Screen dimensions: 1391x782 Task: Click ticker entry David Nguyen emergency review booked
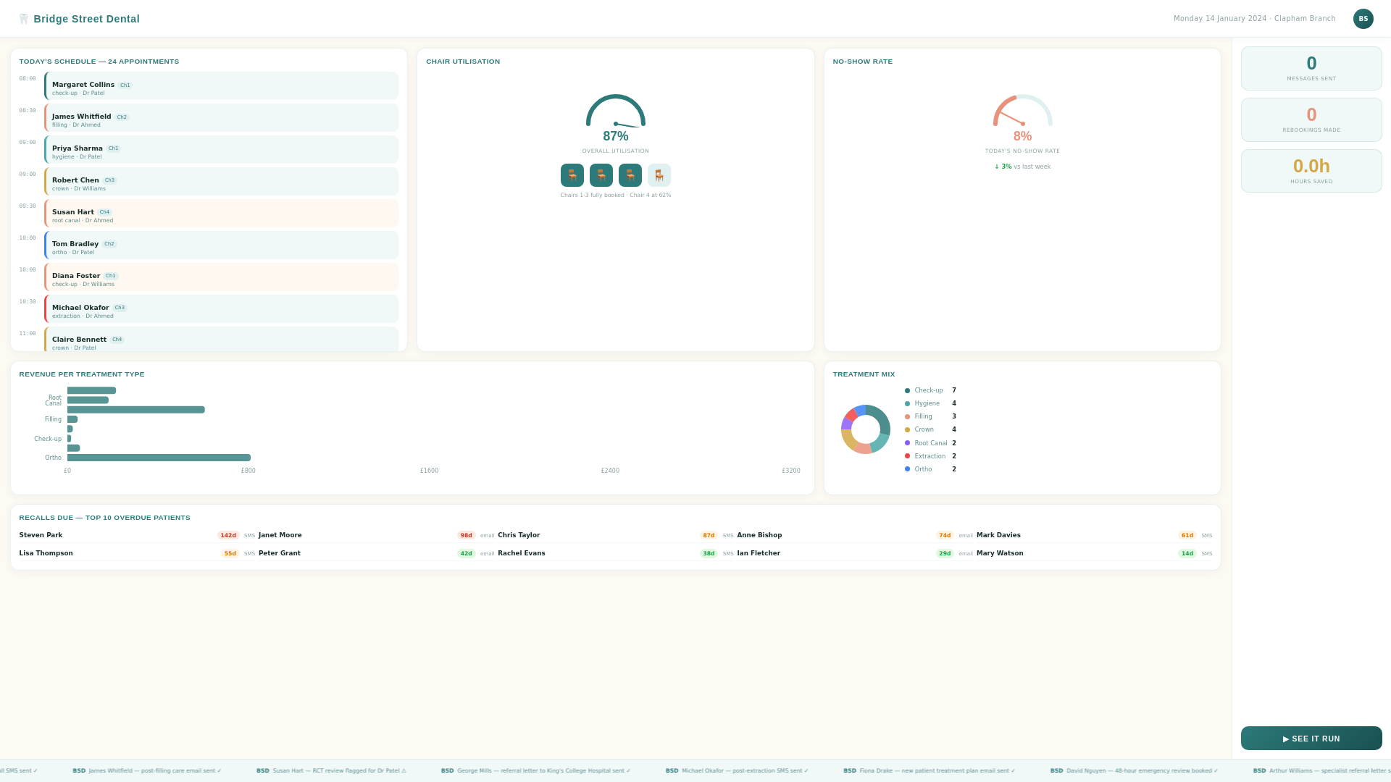coord(1135,770)
